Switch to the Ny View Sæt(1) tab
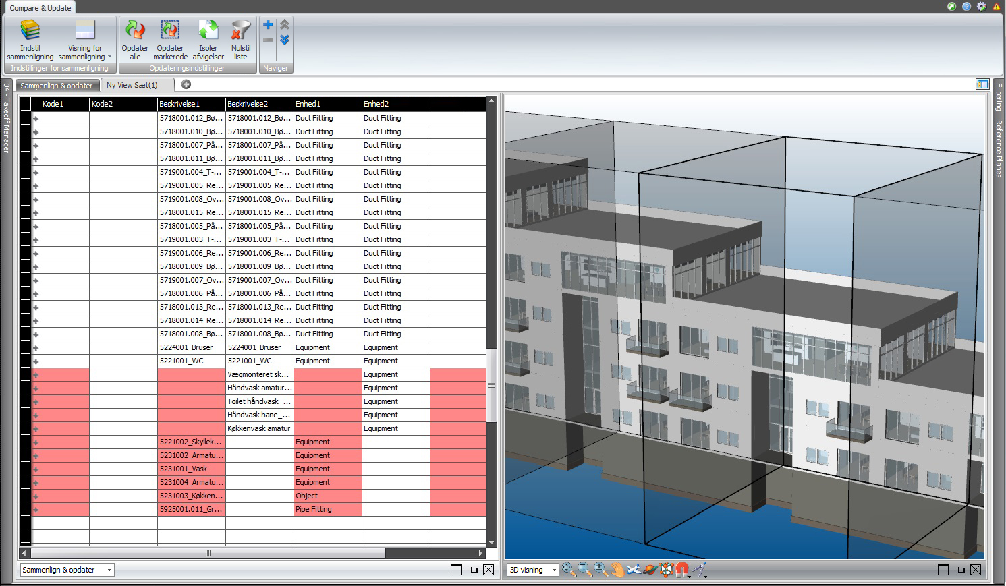 pyautogui.click(x=134, y=84)
